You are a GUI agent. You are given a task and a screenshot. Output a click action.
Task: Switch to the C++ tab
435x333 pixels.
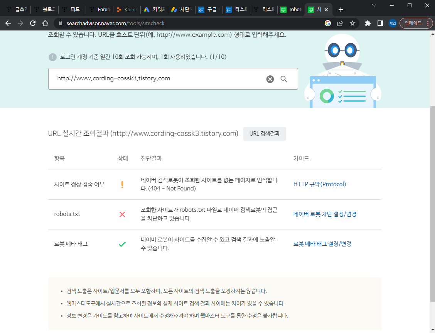click(127, 10)
